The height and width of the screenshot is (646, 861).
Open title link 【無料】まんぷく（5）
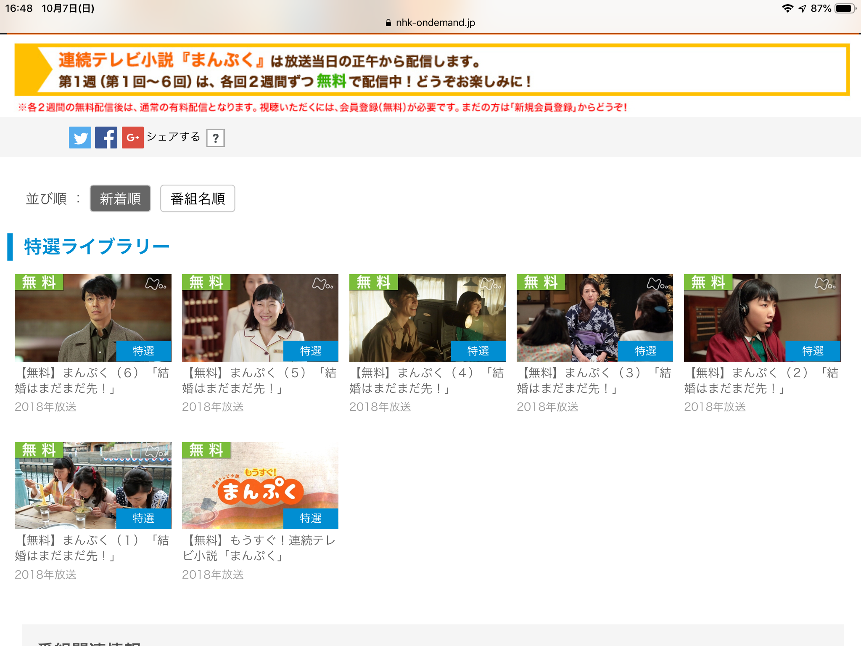260,381
